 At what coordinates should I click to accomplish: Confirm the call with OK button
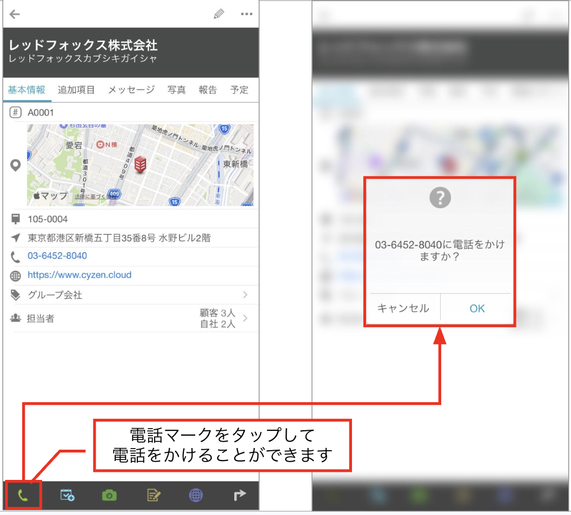point(477,308)
